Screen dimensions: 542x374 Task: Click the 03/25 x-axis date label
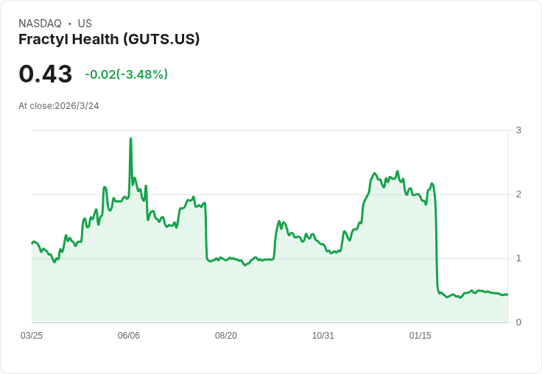(x=32, y=336)
